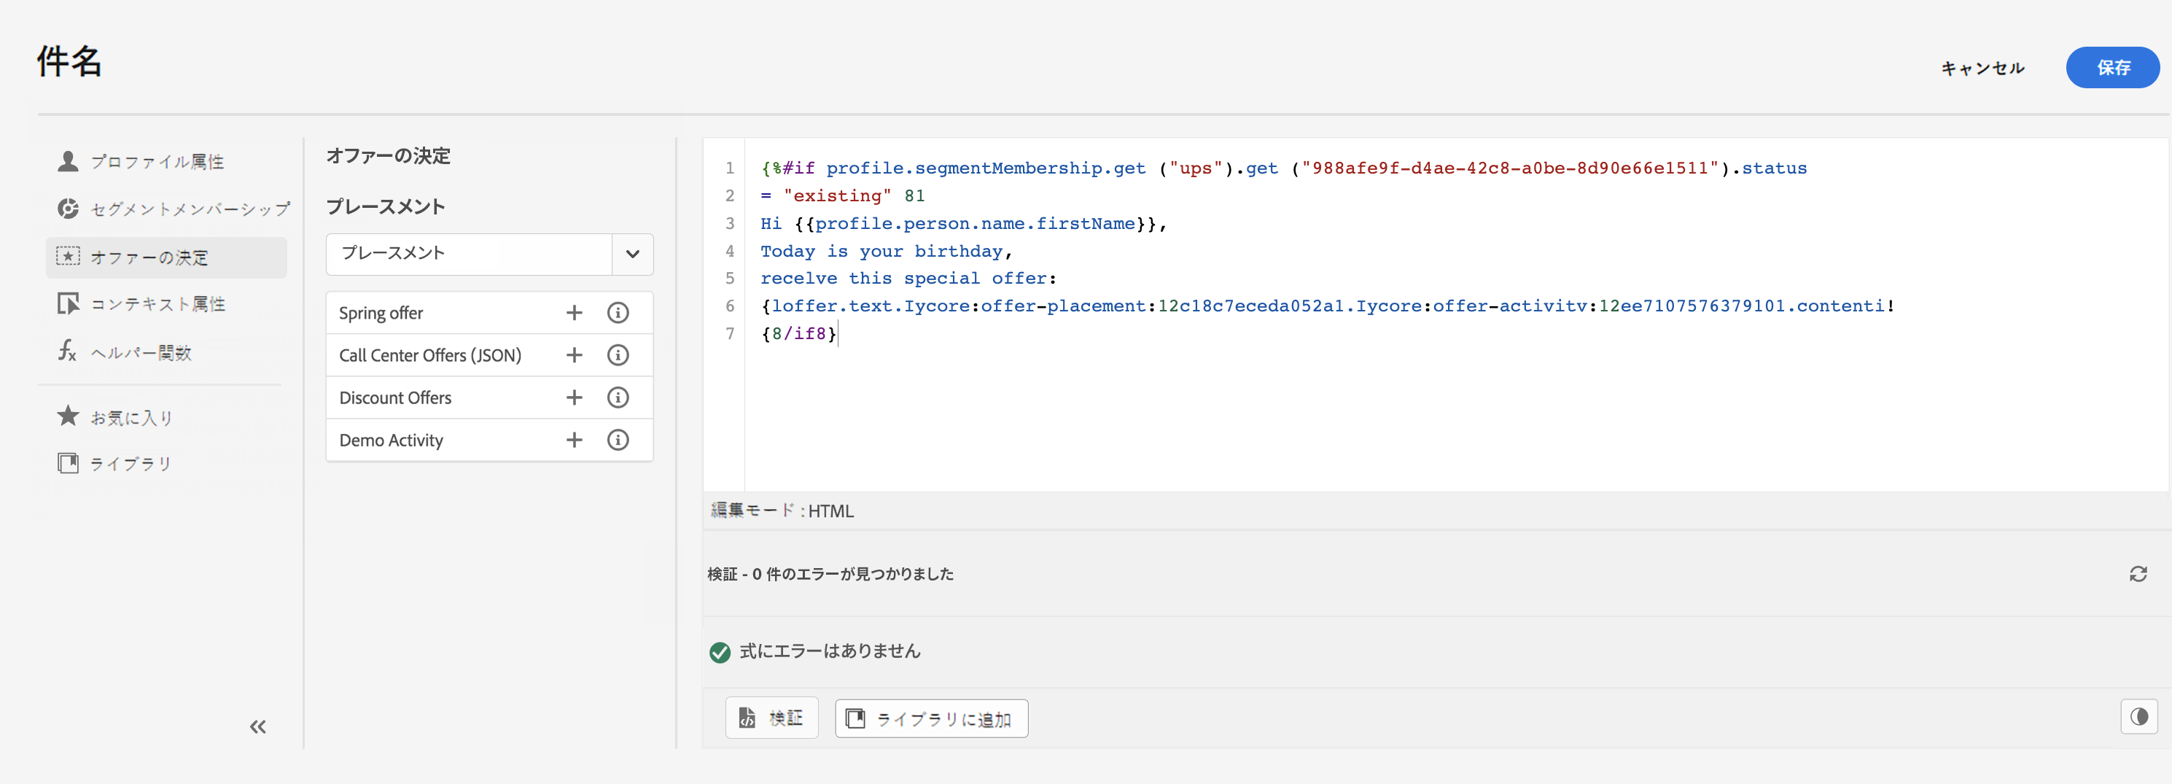2172x784 pixels.
Task: Add the Discount Offers placement item
Action: click(x=575, y=397)
